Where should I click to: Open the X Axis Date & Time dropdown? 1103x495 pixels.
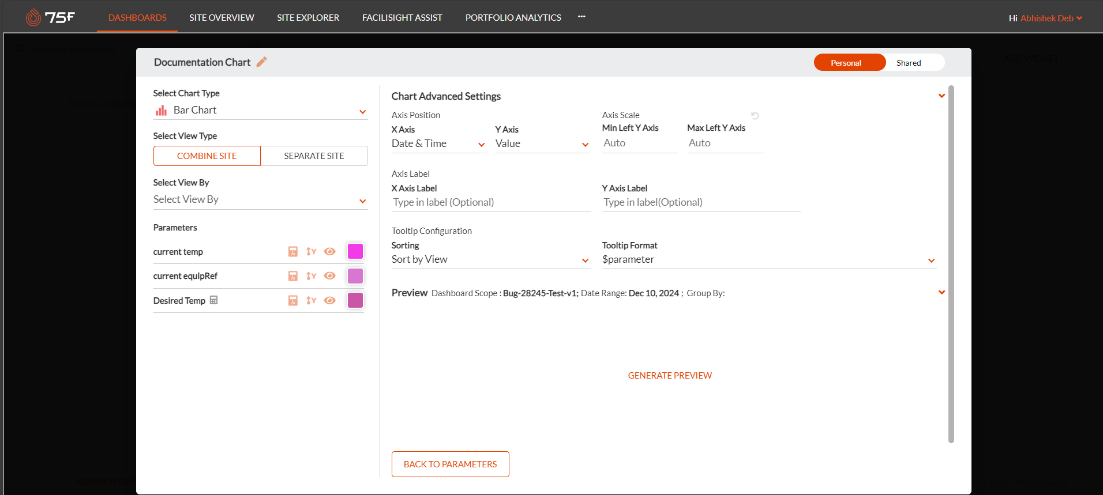click(x=438, y=144)
